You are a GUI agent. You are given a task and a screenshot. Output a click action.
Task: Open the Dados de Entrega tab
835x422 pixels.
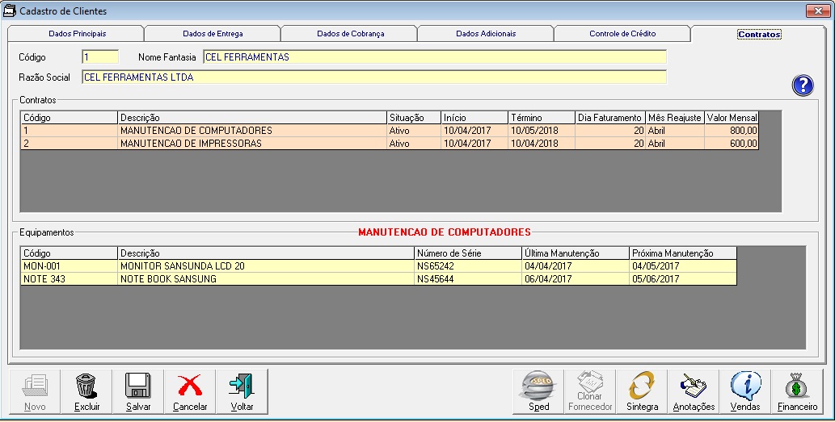coord(213,34)
